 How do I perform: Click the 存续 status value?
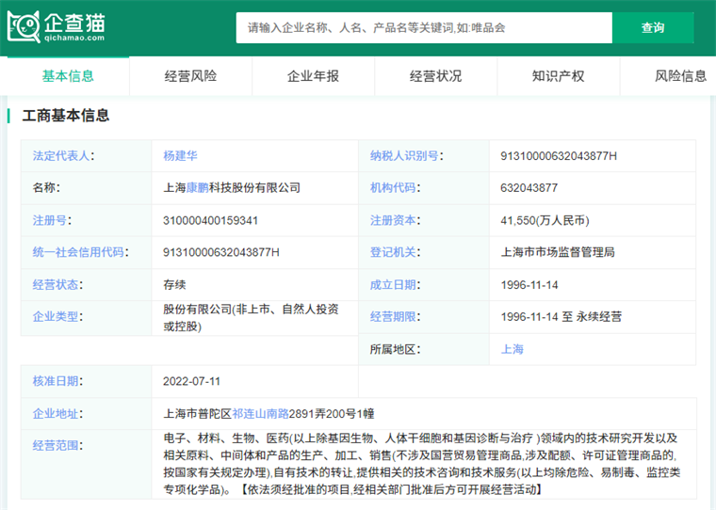point(174,285)
